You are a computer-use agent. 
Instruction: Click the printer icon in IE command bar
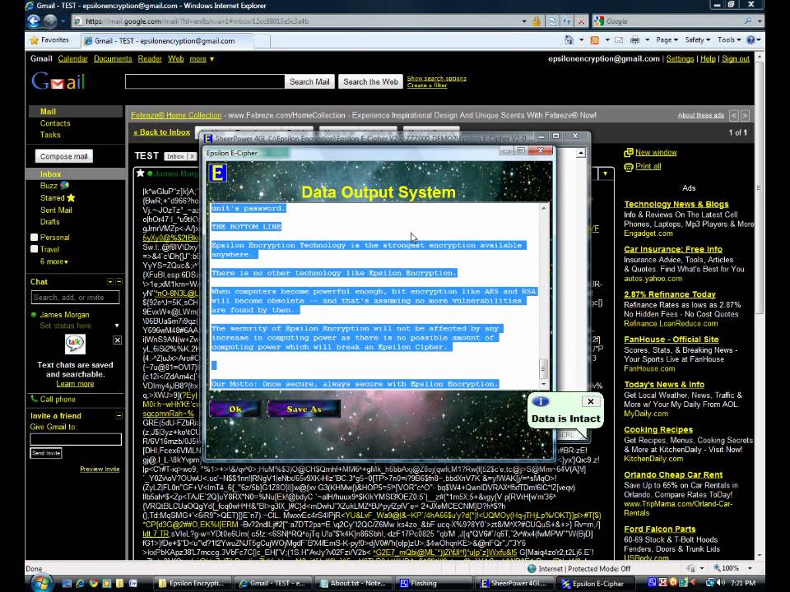click(x=634, y=39)
